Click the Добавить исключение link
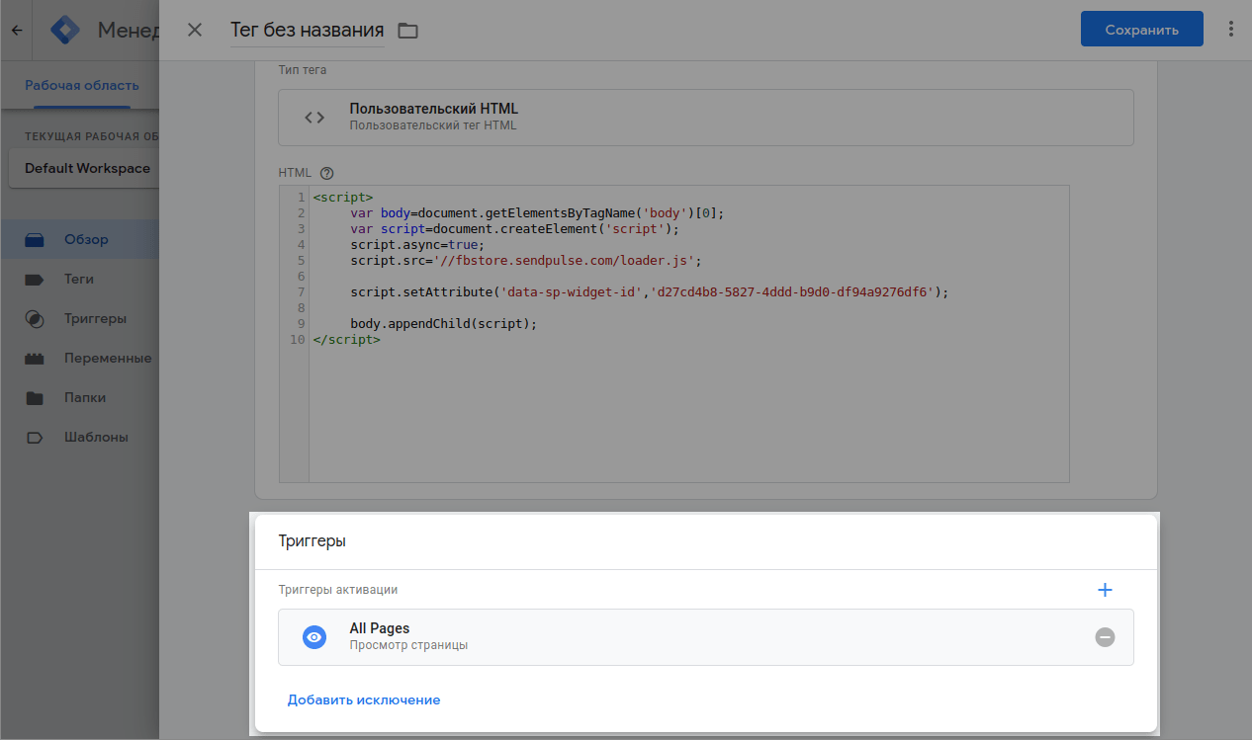1252x740 pixels. [363, 699]
